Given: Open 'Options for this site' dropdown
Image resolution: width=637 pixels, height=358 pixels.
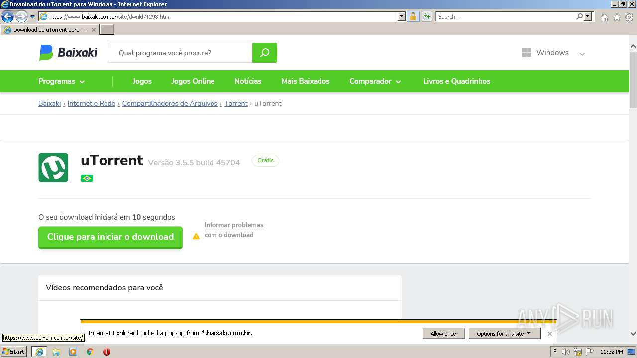Looking at the screenshot, I should 504,333.
